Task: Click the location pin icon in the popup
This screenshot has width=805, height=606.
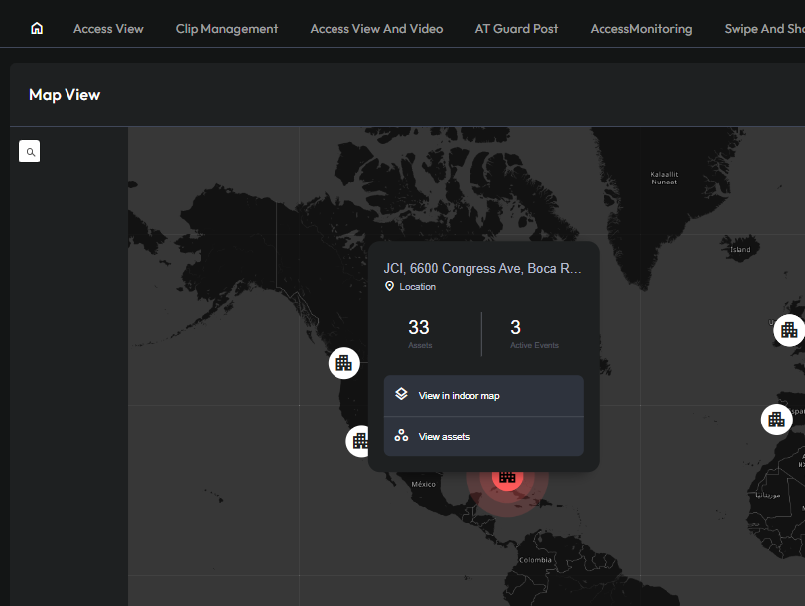Action: click(x=390, y=286)
